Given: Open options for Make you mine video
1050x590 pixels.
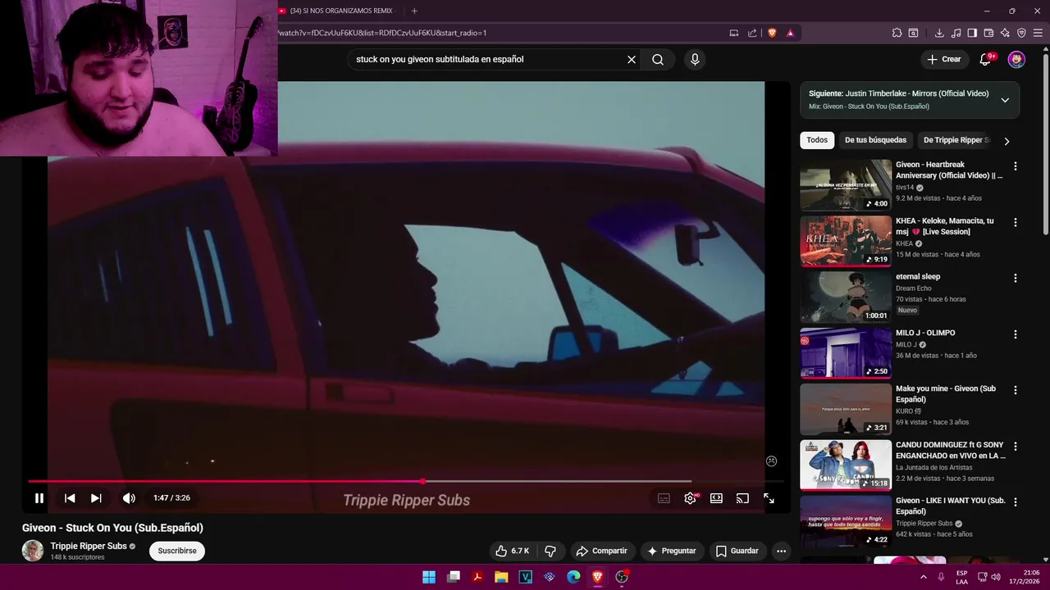Looking at the screenshot, I should [1016, 390].
